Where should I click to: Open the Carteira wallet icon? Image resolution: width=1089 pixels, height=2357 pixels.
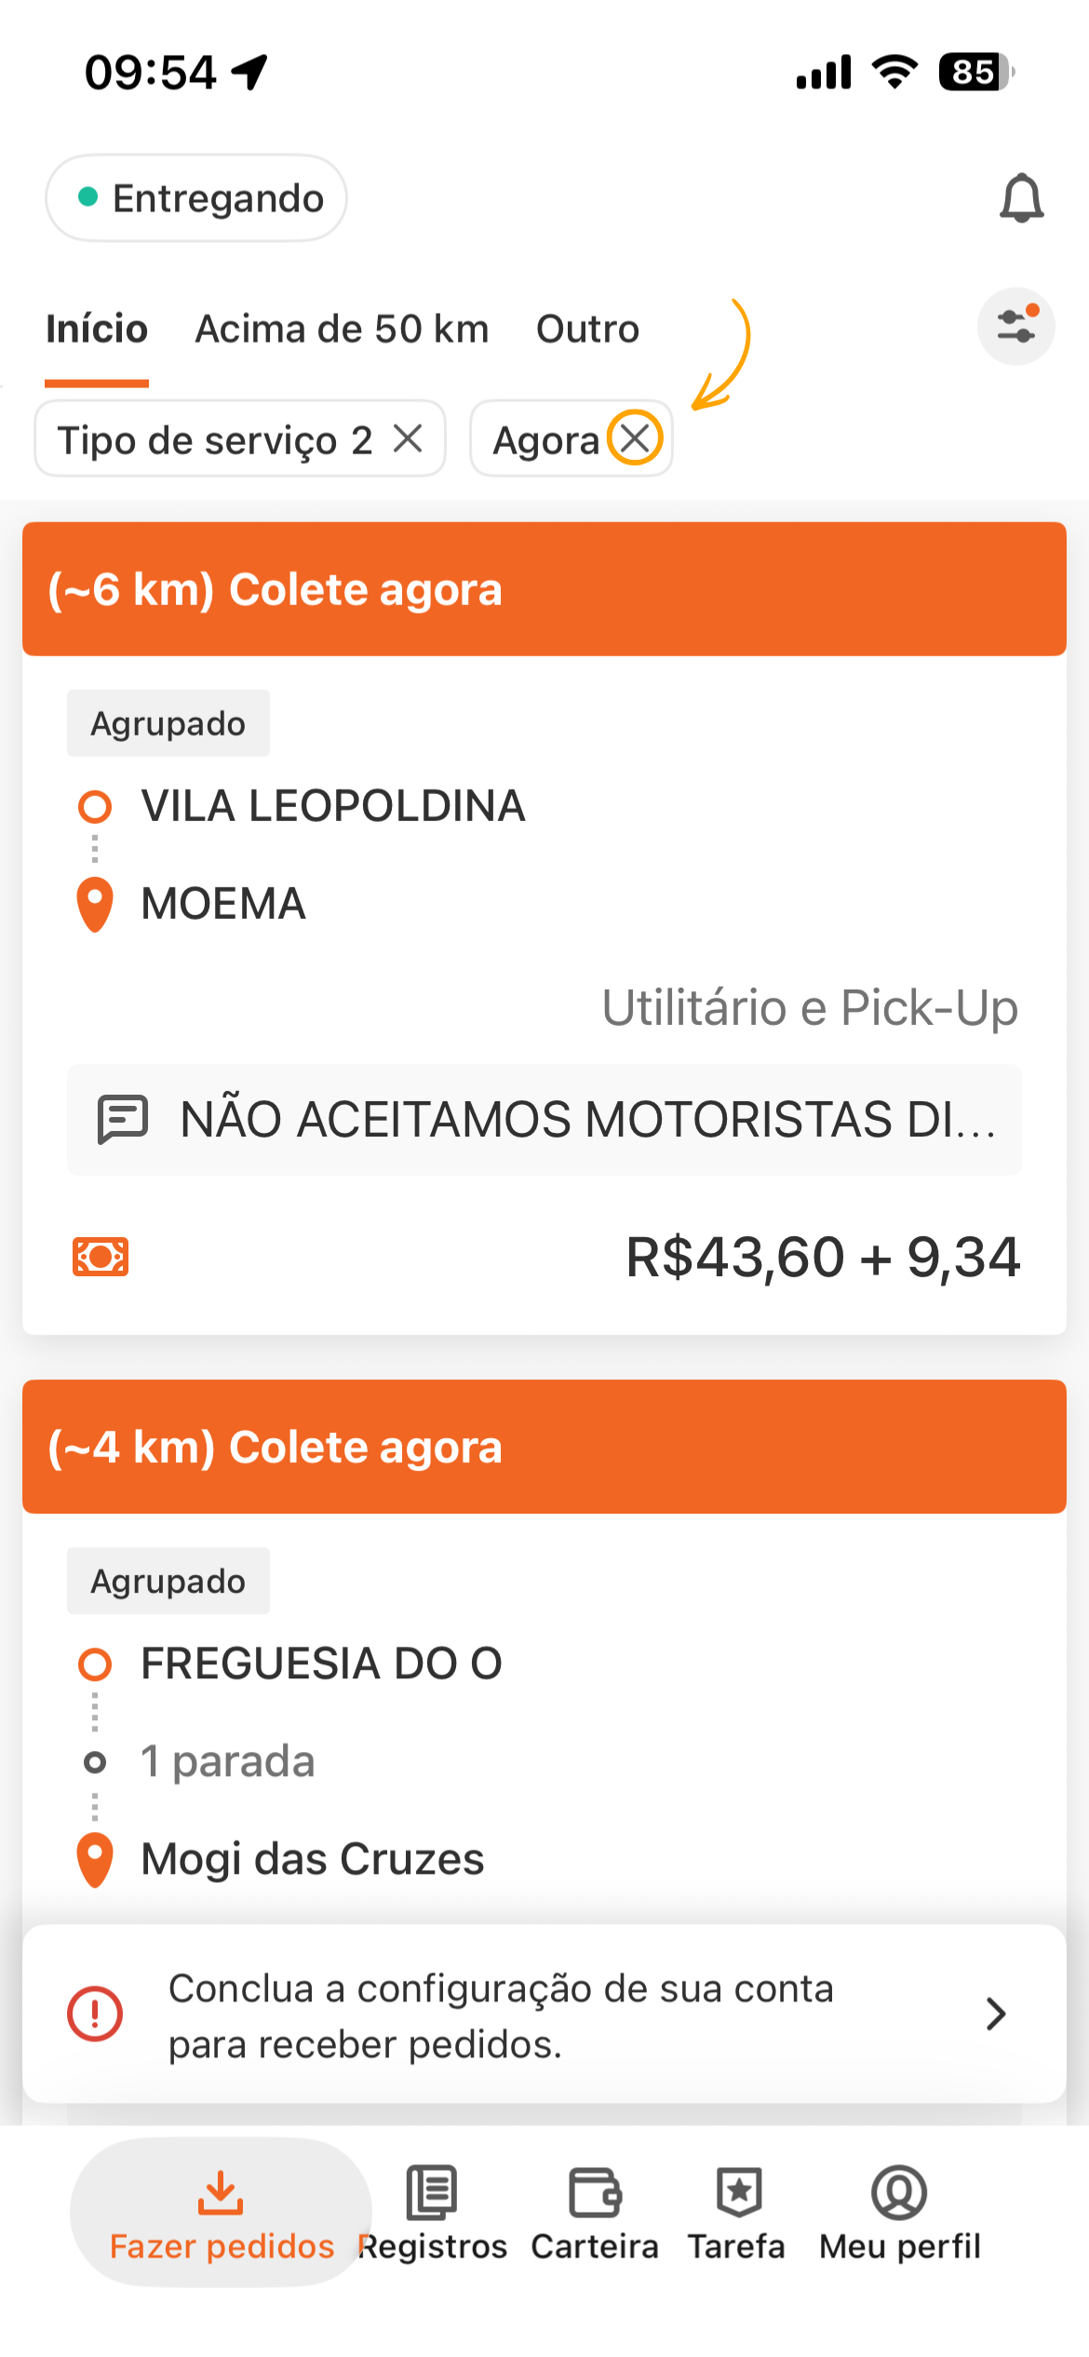point(595,2192)
